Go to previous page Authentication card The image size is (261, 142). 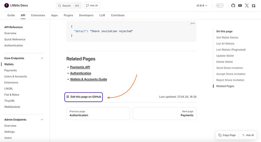pos(98,114)
